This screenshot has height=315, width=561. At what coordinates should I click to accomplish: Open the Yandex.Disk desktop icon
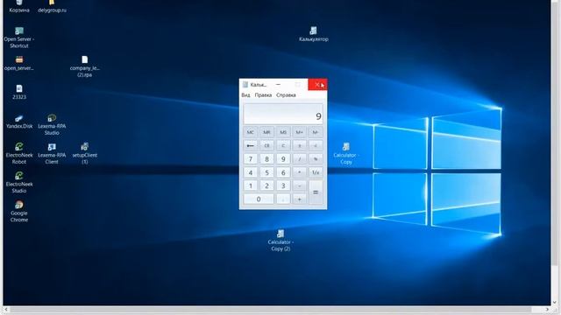coord(19,122)
